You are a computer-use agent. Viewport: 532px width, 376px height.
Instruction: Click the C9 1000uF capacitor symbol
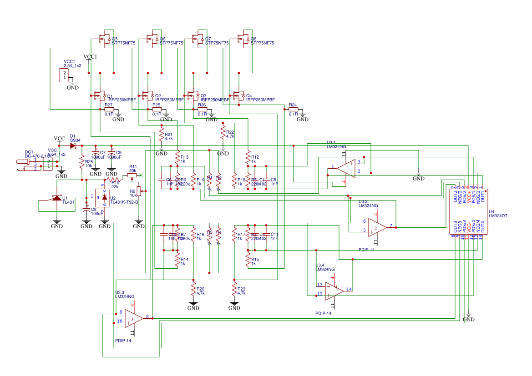111,153
